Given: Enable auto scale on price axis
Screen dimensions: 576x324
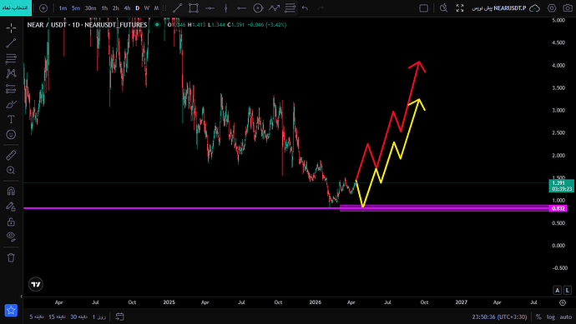Looking at the screenshot, I should pyautogui.click(x=566, y=317).
